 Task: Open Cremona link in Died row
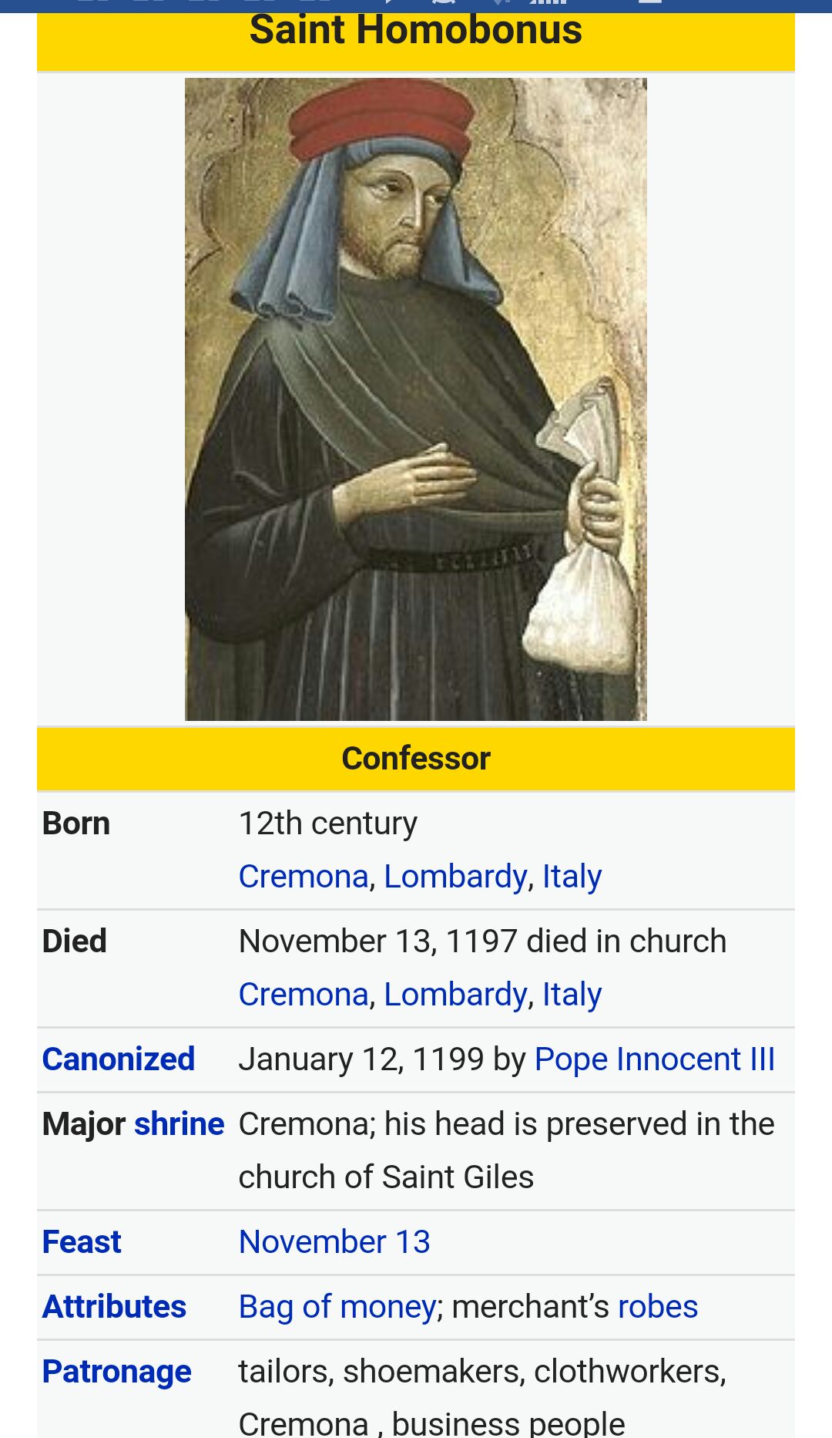pos(303,995)
